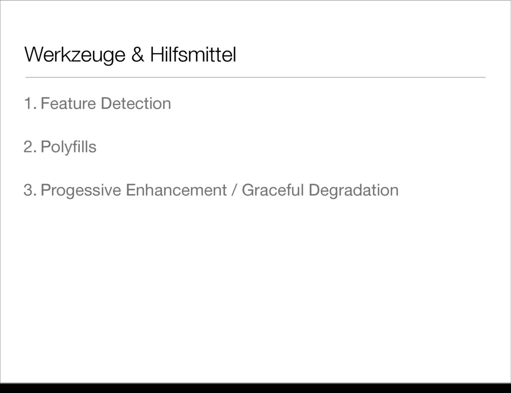Select the word Enhancement

coord(176,190)
